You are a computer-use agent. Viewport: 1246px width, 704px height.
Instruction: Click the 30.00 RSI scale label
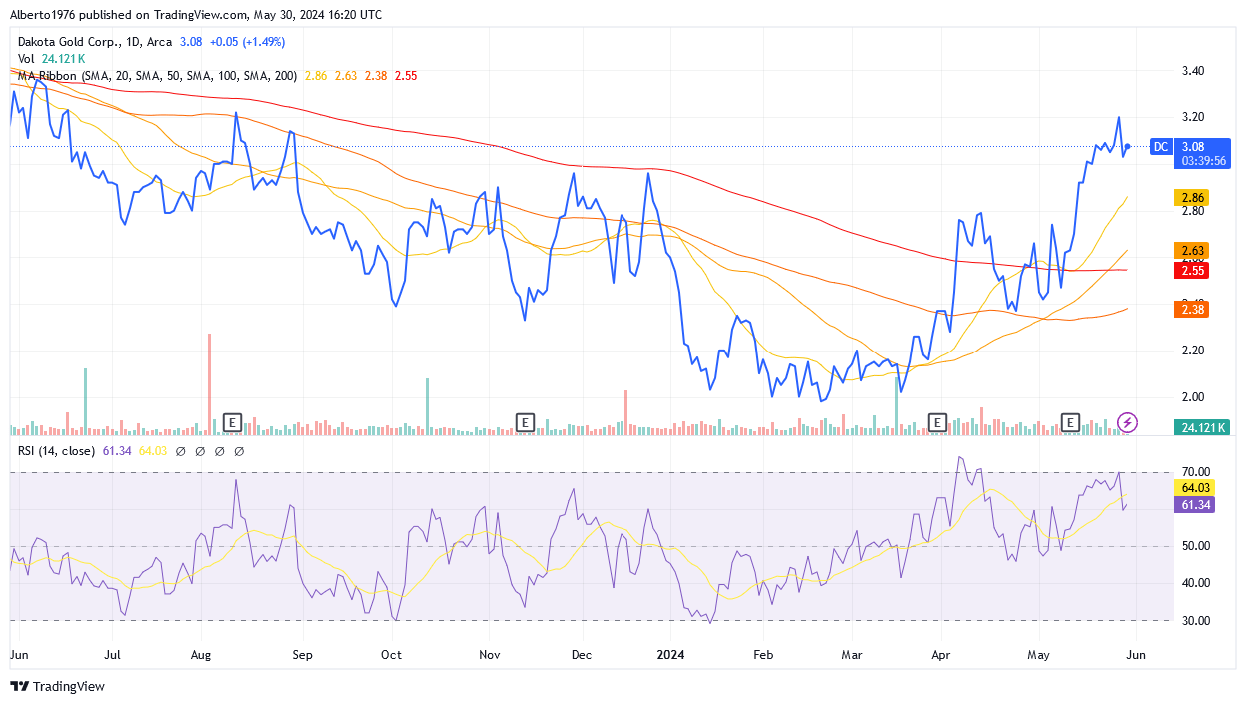coord(1196,620)
